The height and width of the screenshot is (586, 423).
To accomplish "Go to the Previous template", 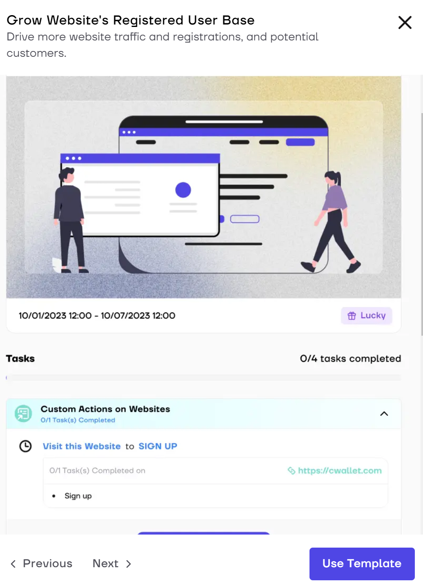I will pos(41,564).
